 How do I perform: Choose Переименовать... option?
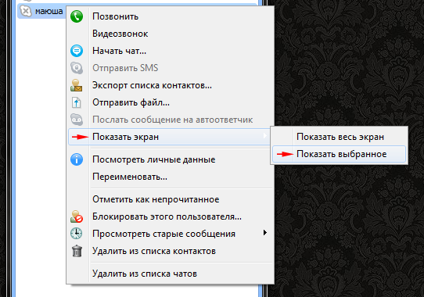(x=170, y=177)
